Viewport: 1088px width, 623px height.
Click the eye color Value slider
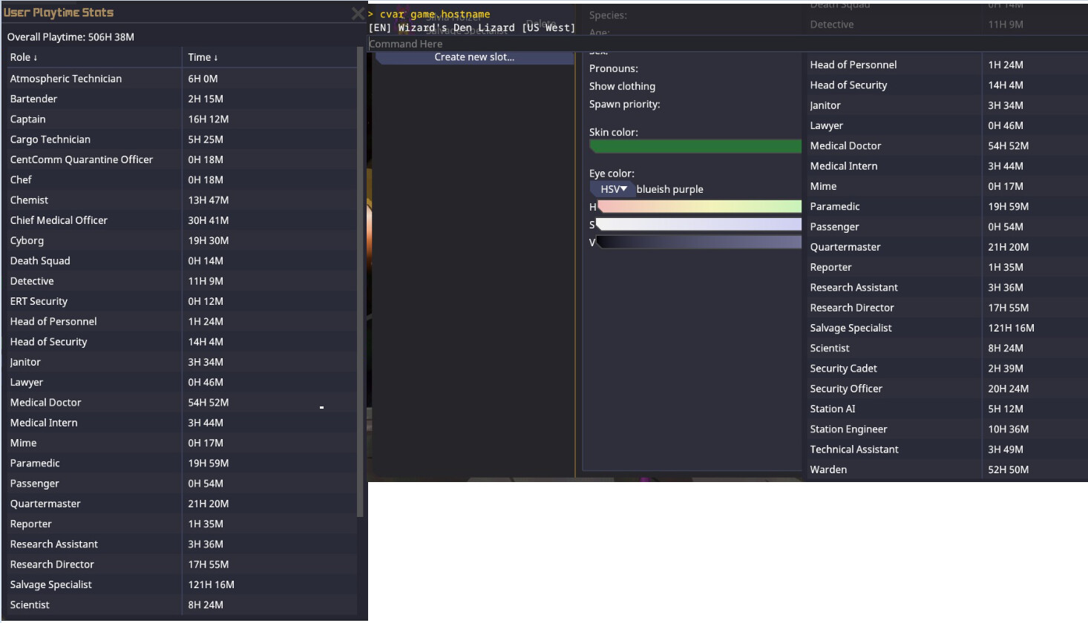[699, 243]
